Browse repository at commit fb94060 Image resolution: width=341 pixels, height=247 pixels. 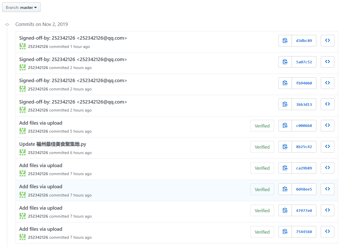328,83
